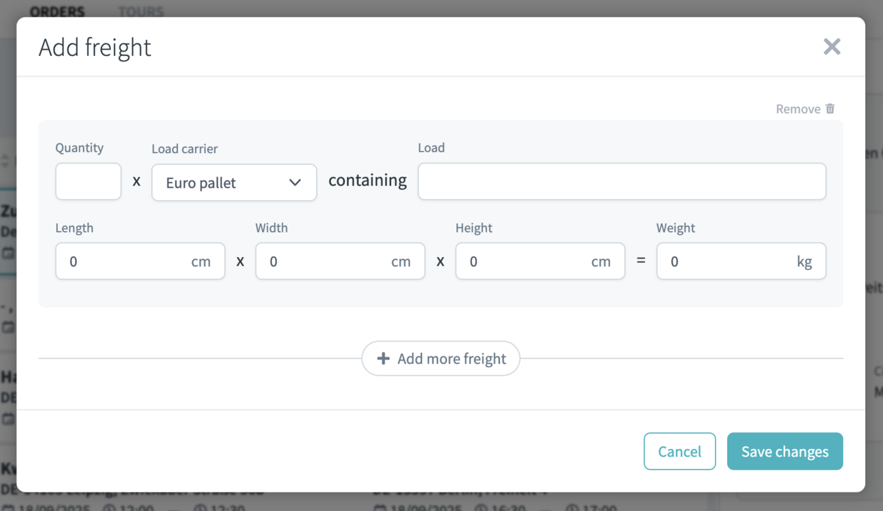Click the Load description field

(622, 181)
